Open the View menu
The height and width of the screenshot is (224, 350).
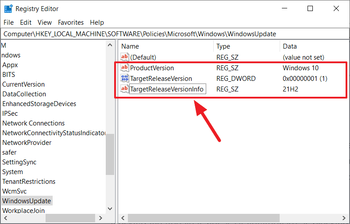tap(45, 23)
